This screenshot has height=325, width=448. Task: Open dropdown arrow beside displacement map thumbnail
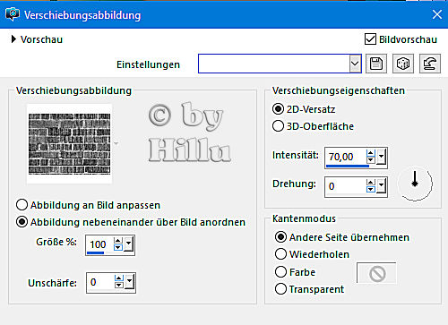[116, 143]
